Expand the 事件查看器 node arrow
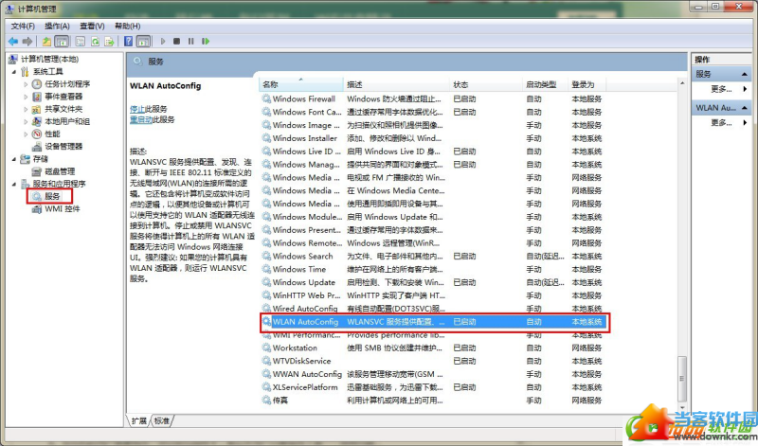Screen dimensions: 758x446 click(x=26, y=97)
